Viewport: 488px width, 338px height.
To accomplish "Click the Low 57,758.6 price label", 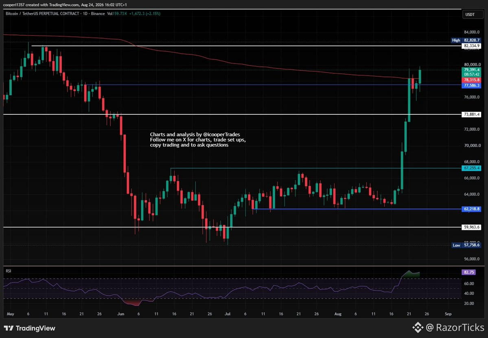I will (466, 245).
